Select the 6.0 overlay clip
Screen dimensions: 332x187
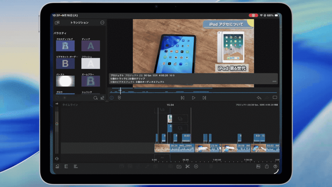pyautogui.click(x=257, y=138)
